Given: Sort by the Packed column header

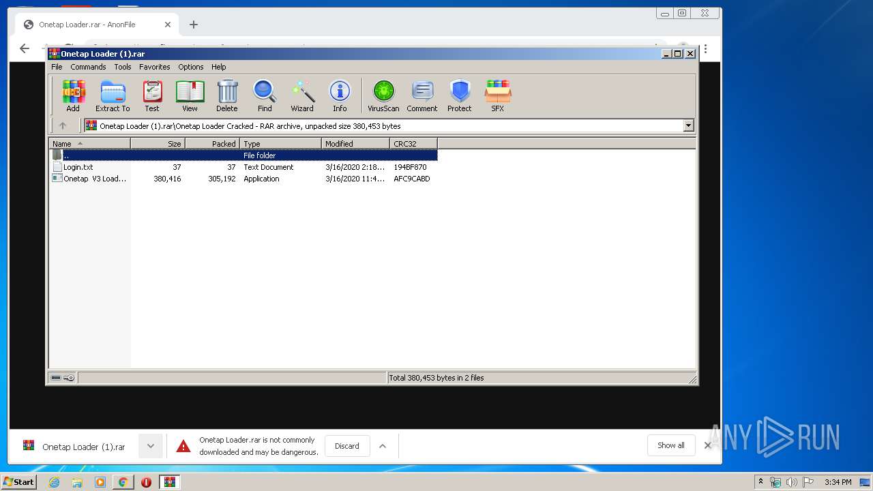Looking at the screenshot, I should [212, 143].
